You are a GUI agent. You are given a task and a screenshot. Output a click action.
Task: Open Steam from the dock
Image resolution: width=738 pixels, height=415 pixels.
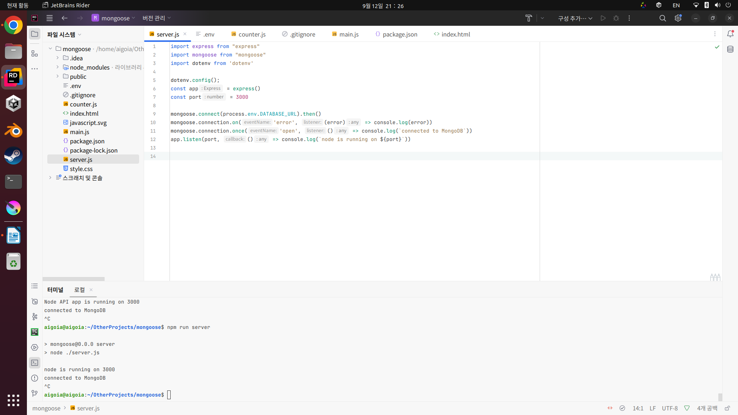coord(13,156)
